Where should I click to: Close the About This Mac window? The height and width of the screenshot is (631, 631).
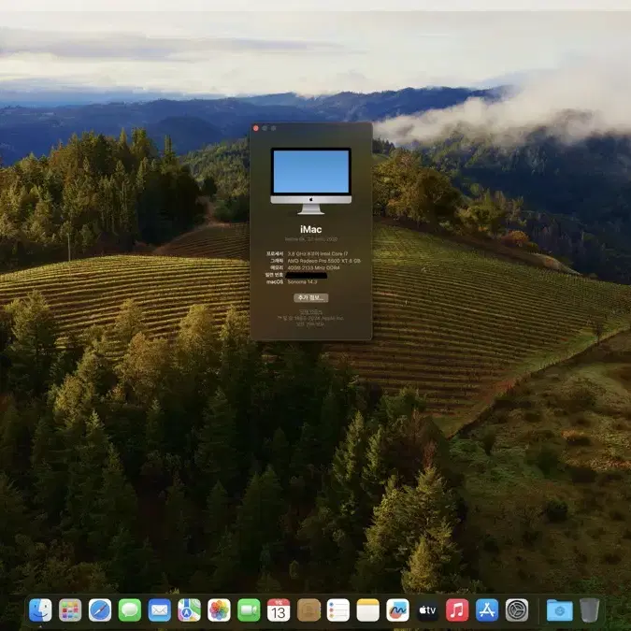(256, 128)
